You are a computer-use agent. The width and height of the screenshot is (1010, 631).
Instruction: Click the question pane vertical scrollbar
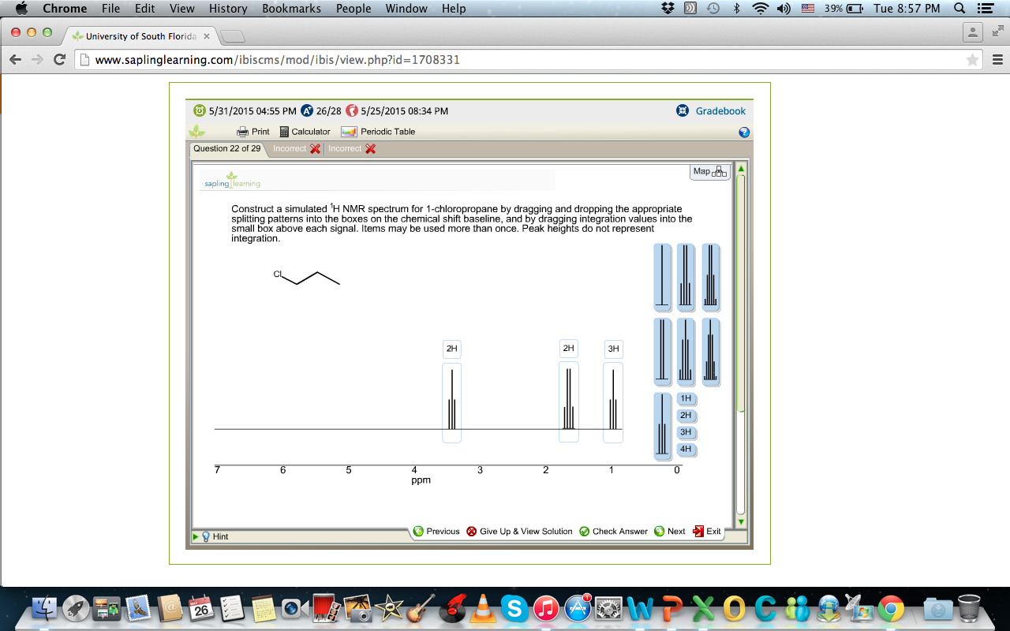coord(740,292)
